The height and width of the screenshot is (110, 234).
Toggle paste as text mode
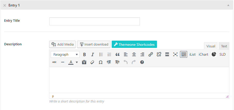(84, 62)
